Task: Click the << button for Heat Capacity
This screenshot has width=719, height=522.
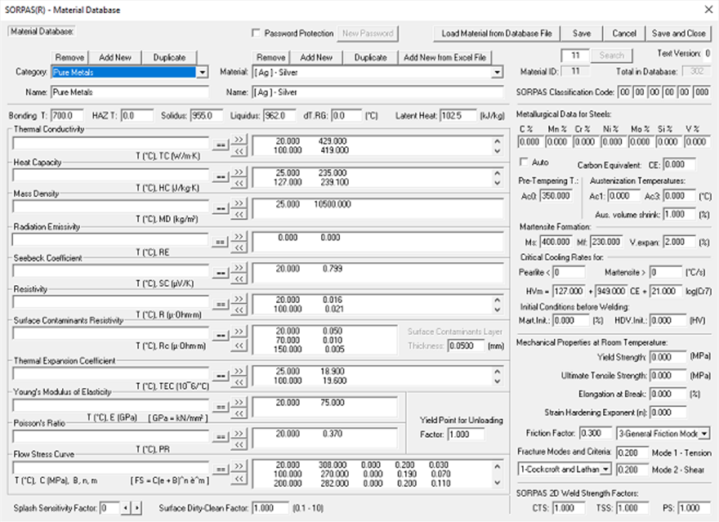Action: (x=239, y=182)
